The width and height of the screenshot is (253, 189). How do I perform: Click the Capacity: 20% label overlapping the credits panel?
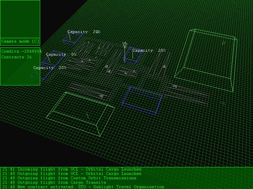point(50,68)
